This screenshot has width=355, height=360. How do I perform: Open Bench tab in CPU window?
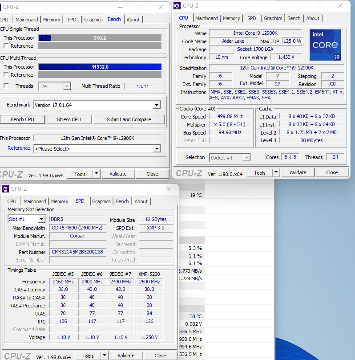[x=294, y=18]
